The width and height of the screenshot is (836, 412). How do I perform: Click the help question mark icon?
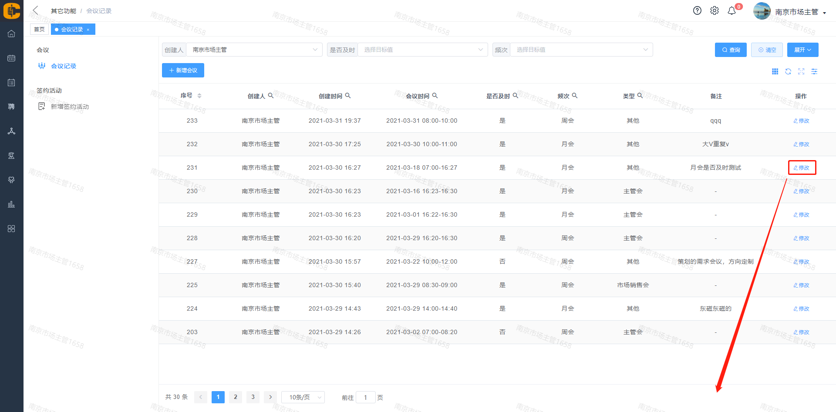click(697, 11)
